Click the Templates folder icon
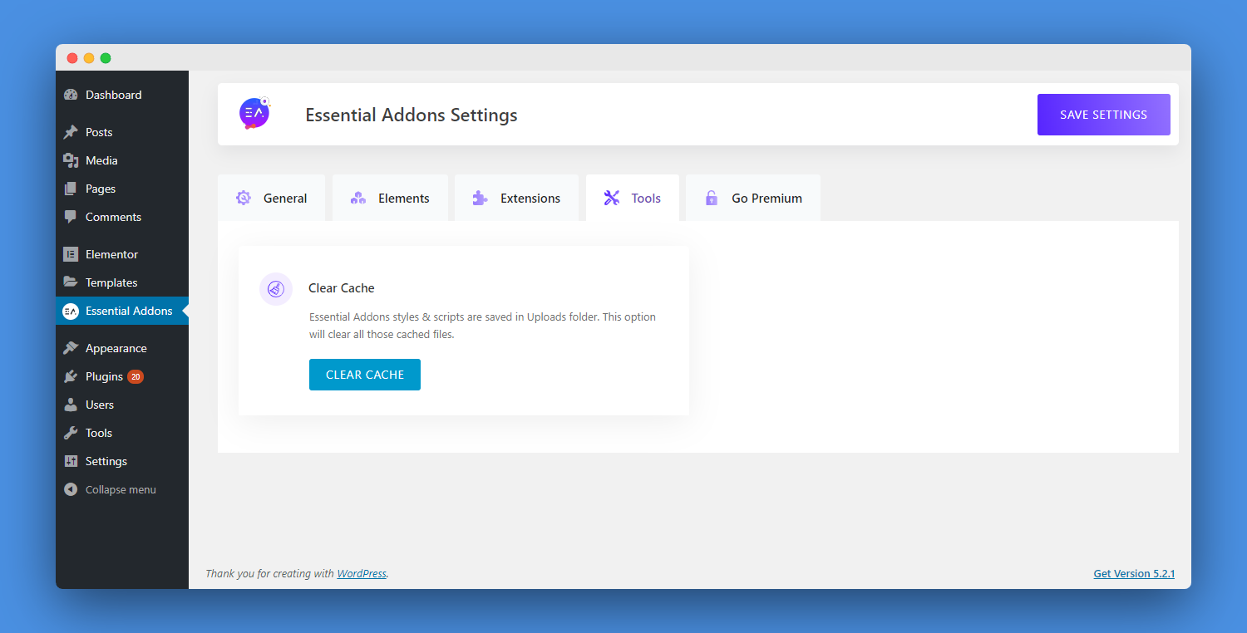 pyautogui.click(x=71, y=282)
